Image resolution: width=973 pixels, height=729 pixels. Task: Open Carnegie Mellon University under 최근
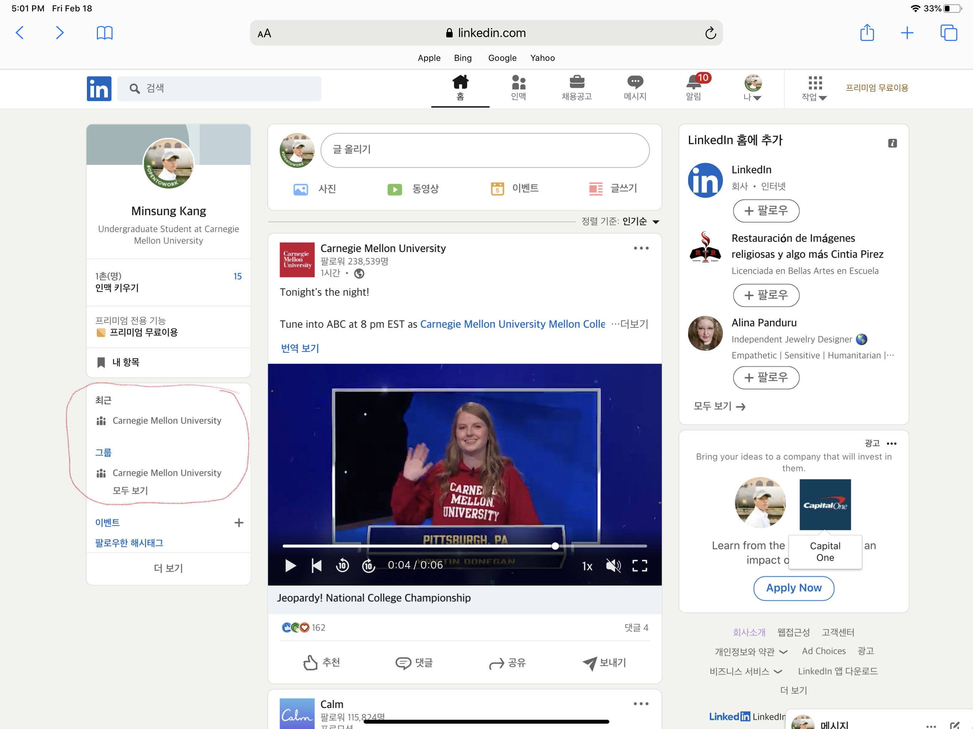[x=167, y=421]
